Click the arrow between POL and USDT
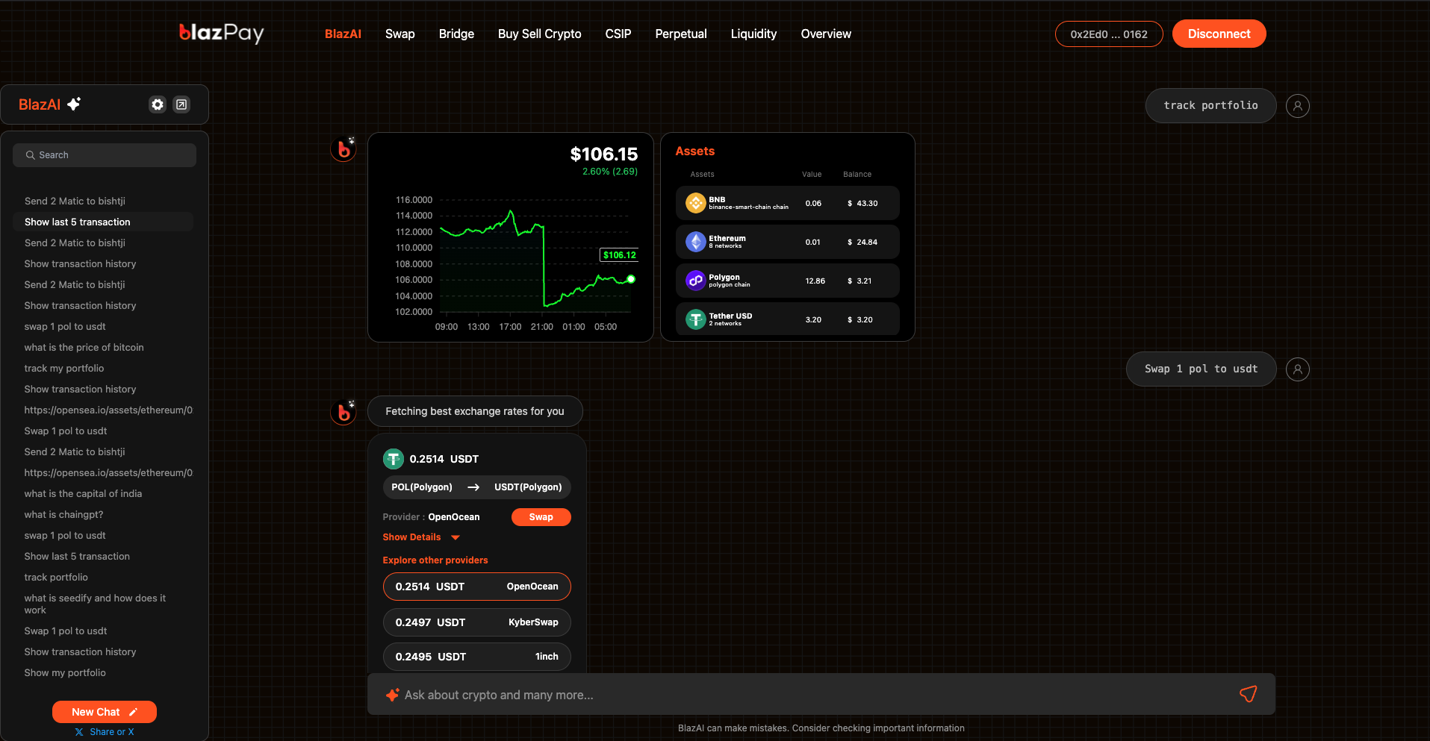1430x741 pixels. point(473,487)
